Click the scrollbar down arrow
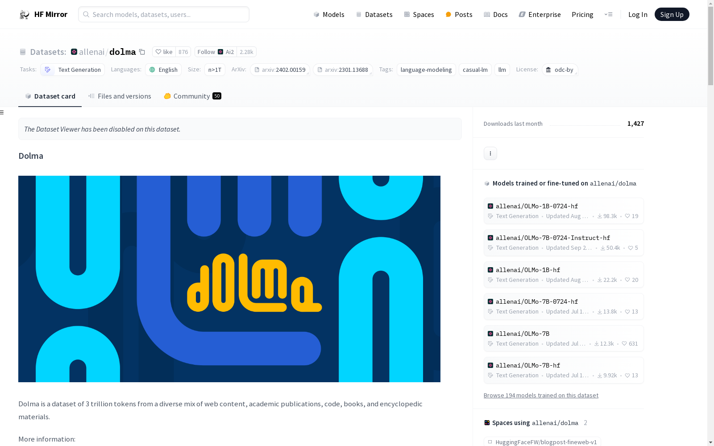Viewport: 714px width, 446px height. pyautogui.click(x=710, y=442)
